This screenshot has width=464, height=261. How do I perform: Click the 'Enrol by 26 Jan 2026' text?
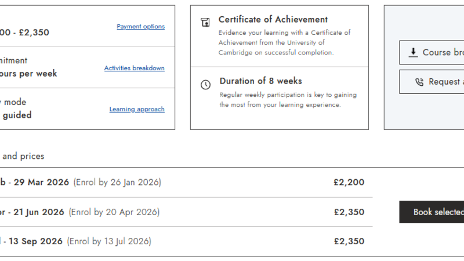pyautogui.click(x=117, y=182)
